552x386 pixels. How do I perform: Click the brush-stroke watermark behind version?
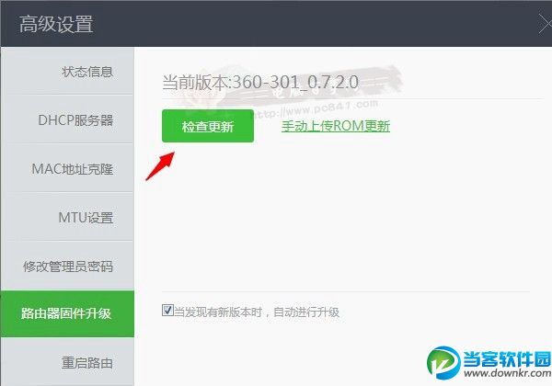(x=293, y=86)
